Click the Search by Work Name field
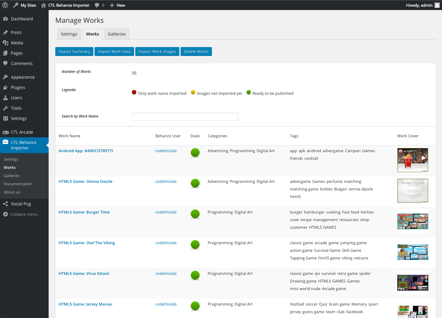 pyautogui.click(x=185, y=117)
